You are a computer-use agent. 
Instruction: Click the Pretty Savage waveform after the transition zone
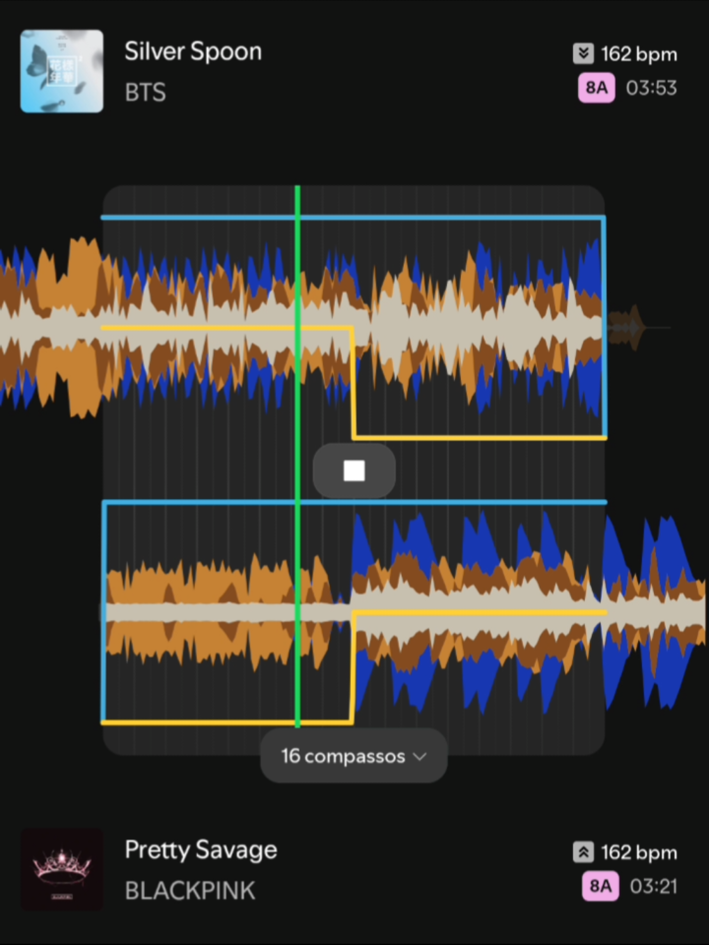655,612
